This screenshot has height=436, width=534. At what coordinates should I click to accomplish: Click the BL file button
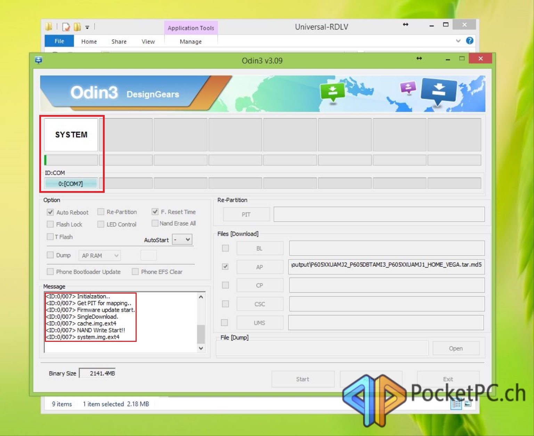click(260, 248)
